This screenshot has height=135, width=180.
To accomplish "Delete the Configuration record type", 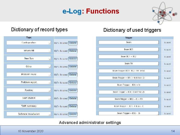I will tap(73, 43).
